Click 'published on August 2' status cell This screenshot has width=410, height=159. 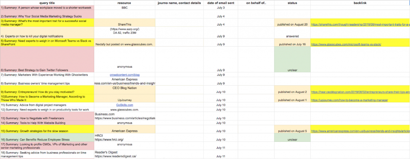292,90
